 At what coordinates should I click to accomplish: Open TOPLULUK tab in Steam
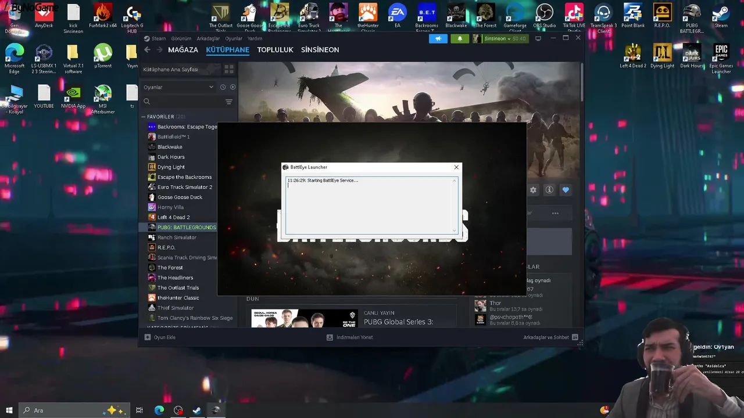click(275, 50)
